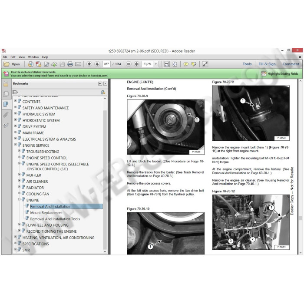Add a sticky note comment icon
304x304 pixels.
click(x=186, y=64)
